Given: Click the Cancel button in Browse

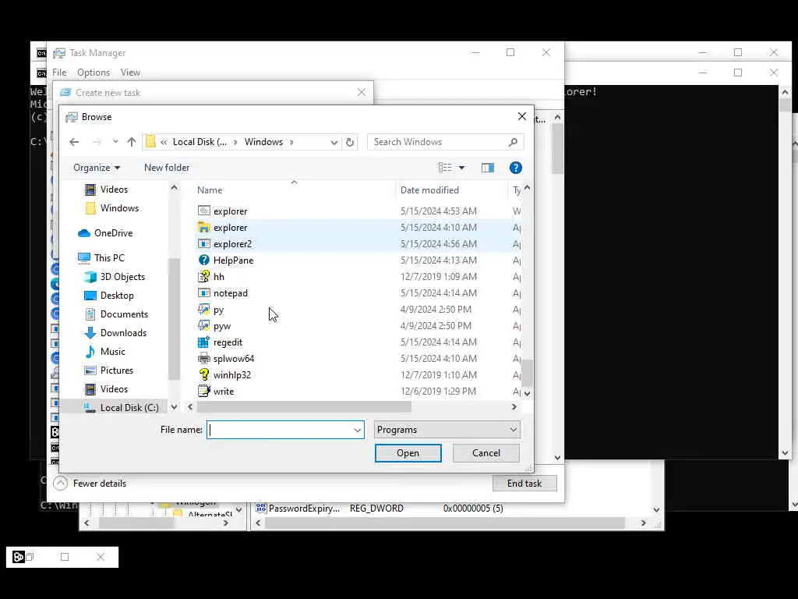Looking at the screenshot, I should [x=486, y=453].
